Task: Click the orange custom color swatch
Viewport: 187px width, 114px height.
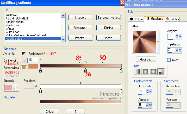Action: point(33,66)
